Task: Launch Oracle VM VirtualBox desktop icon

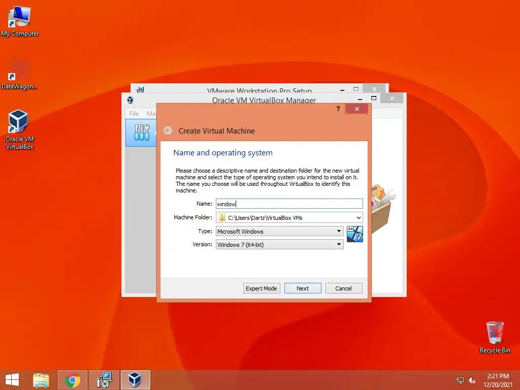Action: [x=19, y=129]
